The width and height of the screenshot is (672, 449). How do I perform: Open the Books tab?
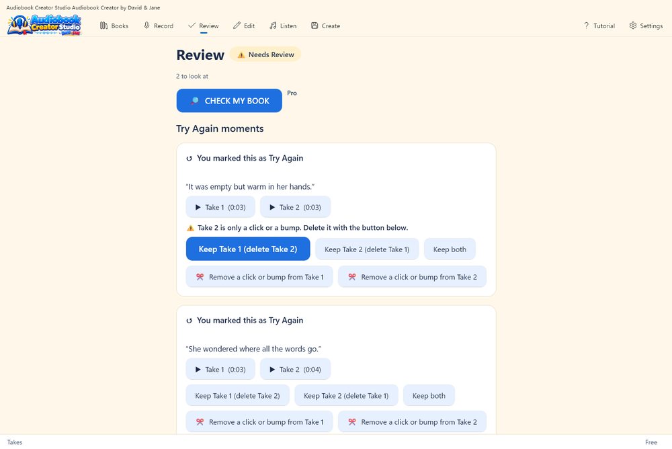point(114,26)
